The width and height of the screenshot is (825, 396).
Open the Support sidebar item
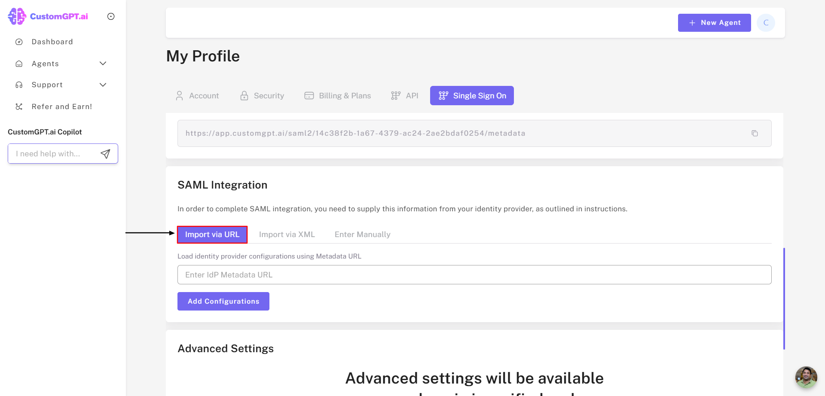click(47, 85)
